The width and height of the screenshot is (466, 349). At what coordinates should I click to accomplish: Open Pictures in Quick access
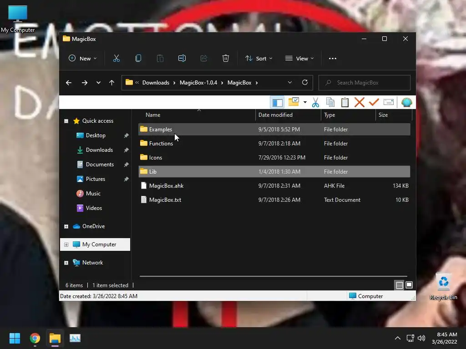point(95,179)
